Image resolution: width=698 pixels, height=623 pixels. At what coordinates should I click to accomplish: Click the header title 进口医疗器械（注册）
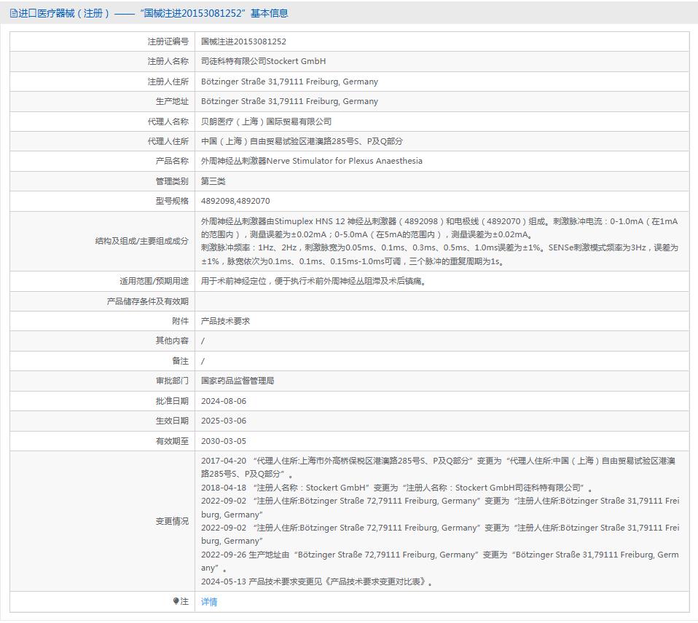click(64, 13)
